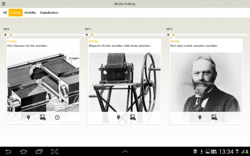This screenshot has width=250, height=156.
Task: Open the dynamo-electric machine diagram image
Action: tap(43, 82)
